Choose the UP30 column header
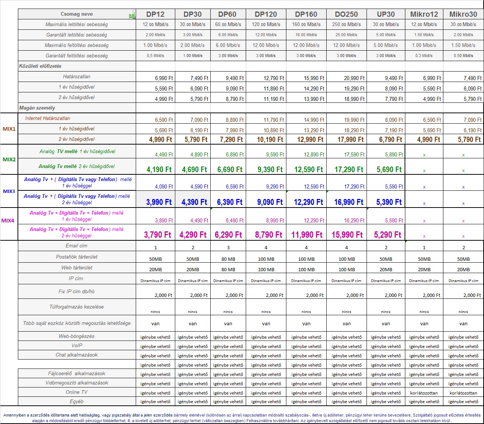This screenshot has width=484, height=424. [x=386, y=14]
